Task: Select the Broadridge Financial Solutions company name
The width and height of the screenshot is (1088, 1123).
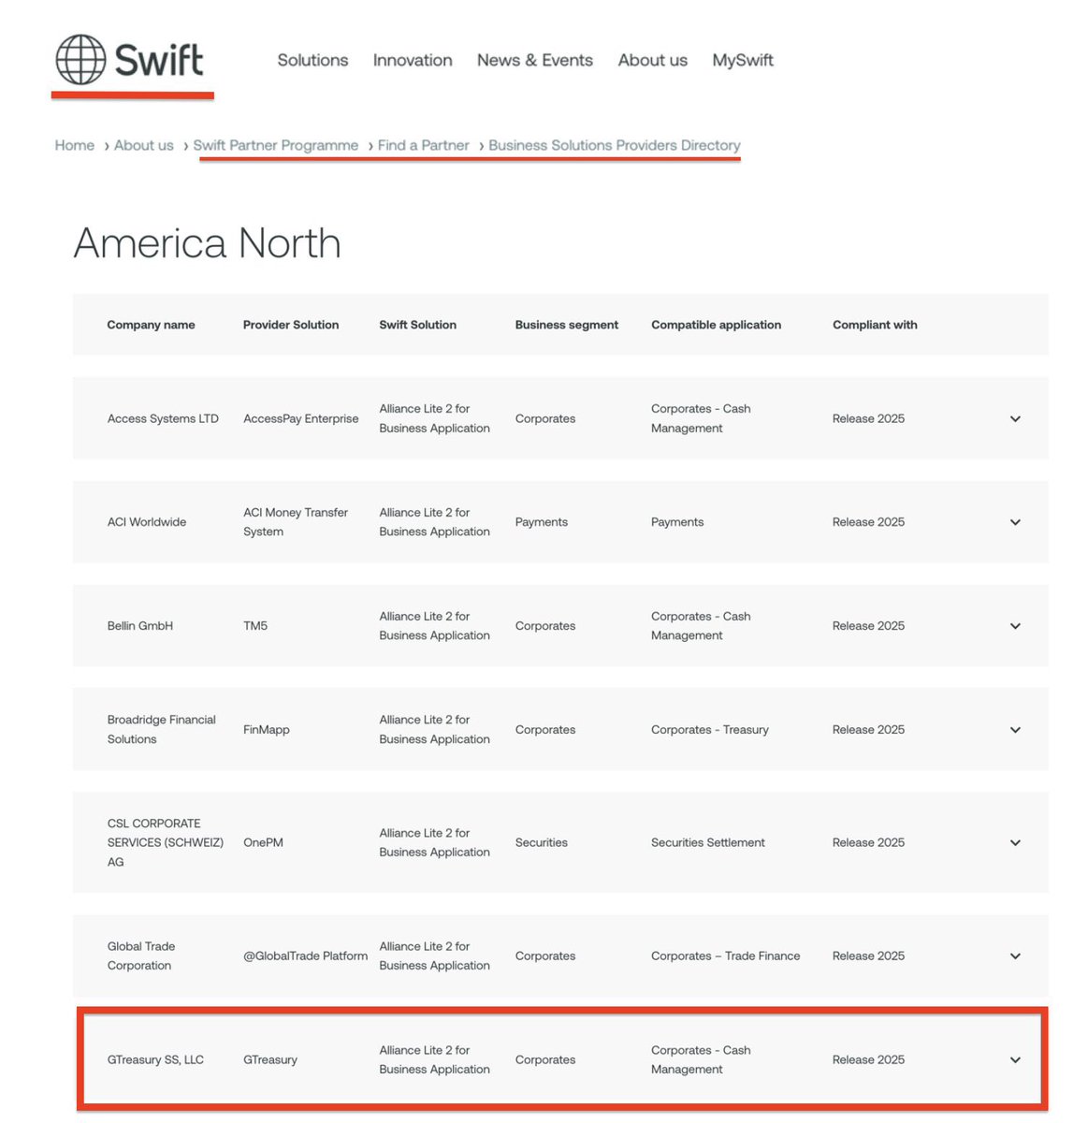Action: point(161,729)
